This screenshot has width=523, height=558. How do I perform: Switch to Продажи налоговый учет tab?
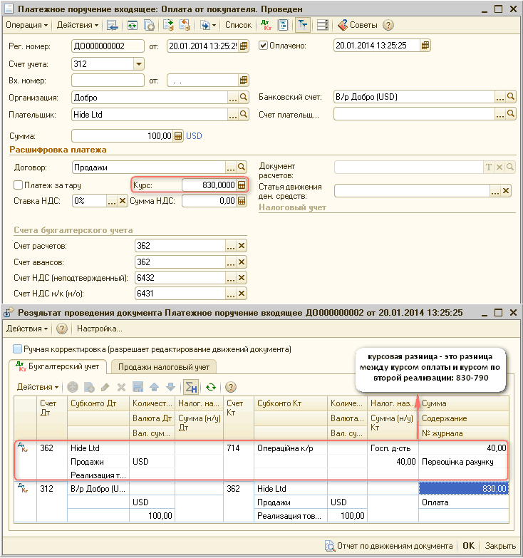(x=163, y=367)
